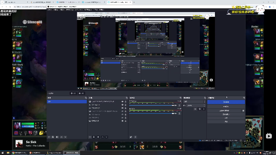Screen dimensions: 276x155
Task: Pop out the Scene Transitions dock
Action: (205, 98)
